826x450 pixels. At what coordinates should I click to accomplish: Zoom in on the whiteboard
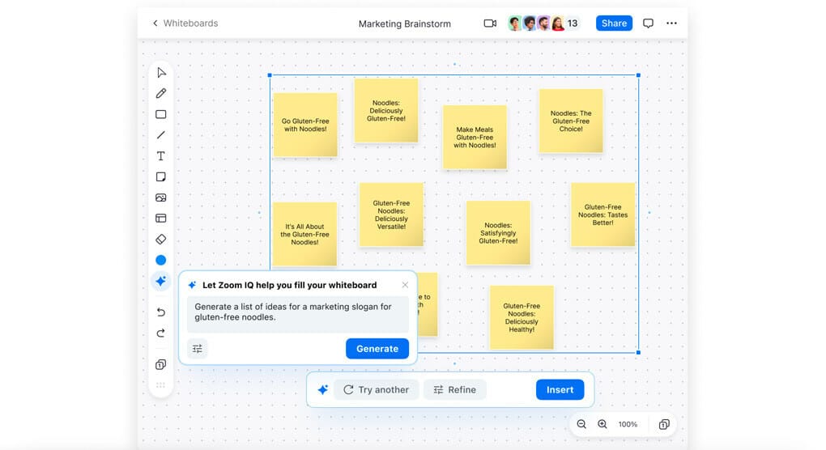point(602,424)
